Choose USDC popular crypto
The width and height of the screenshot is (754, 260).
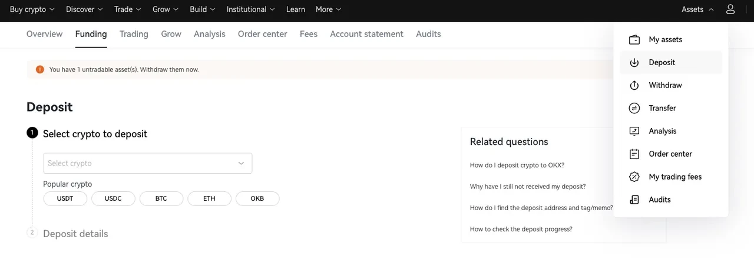click(113, 198)
